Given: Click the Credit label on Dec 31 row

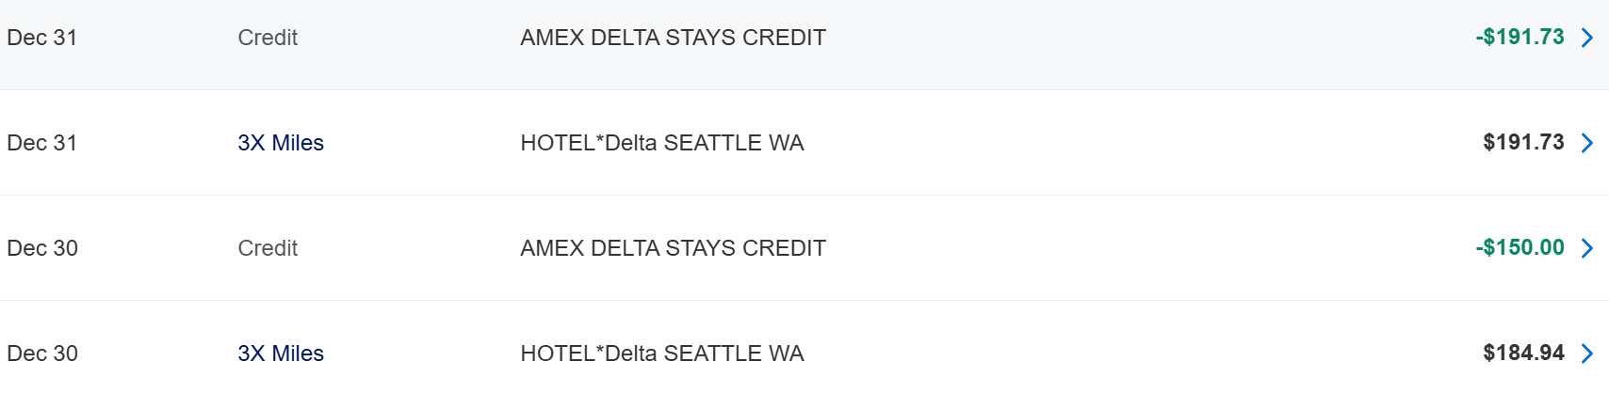Looking at the screenshot, I should pos(268,38).
